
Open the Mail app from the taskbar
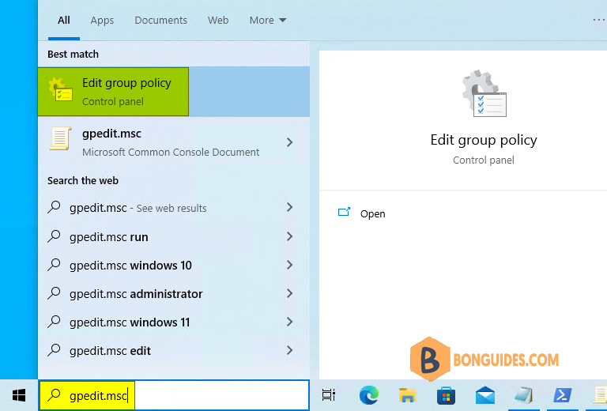[485, 395]
